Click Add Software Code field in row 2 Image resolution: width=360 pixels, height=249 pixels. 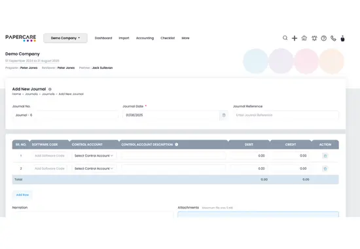click(x=50, y=168)
